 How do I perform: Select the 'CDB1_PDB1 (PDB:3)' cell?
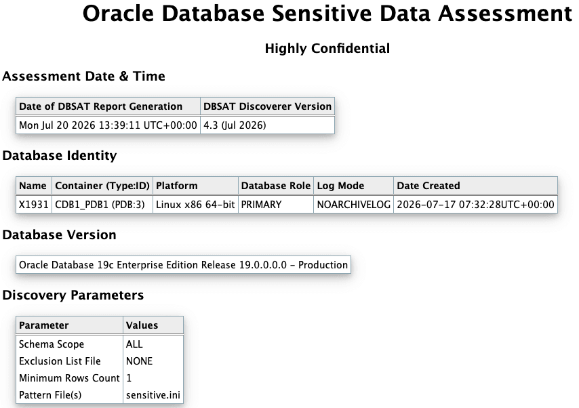pos(102,205)
